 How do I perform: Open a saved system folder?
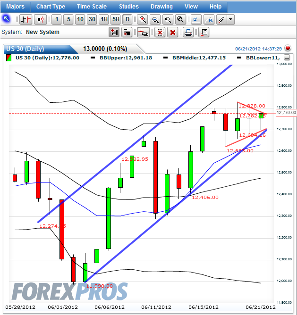[x=127, y=32]
